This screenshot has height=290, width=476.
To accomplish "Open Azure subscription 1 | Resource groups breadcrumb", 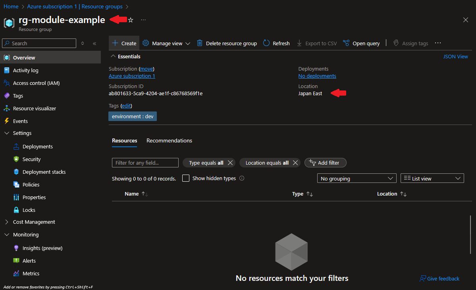I will pyautogui.click(x=75, y=6).
